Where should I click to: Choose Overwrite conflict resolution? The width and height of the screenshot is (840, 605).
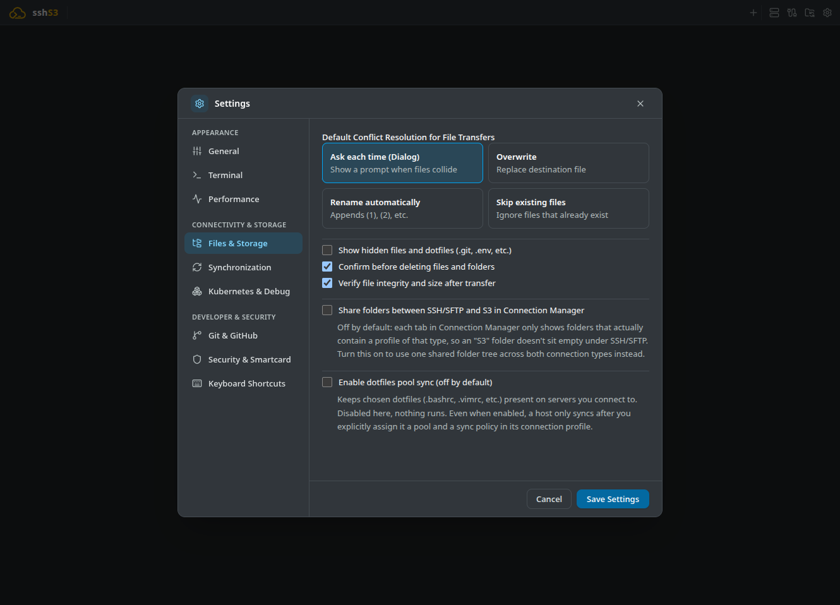568,163
